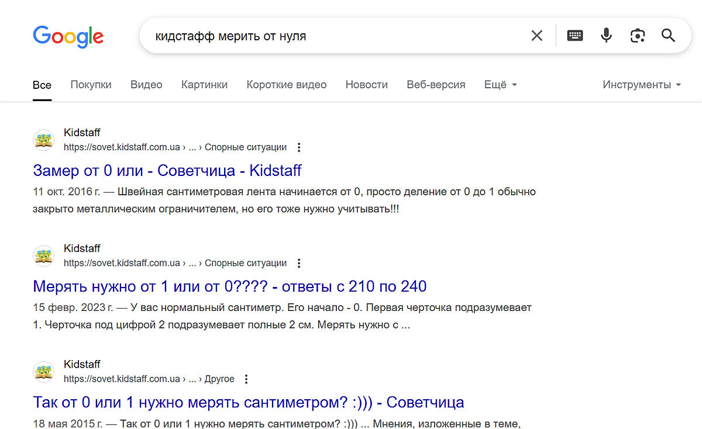
Task: Open three-dot menu for 'Мерять нужно' result
Action: [299, 264]
